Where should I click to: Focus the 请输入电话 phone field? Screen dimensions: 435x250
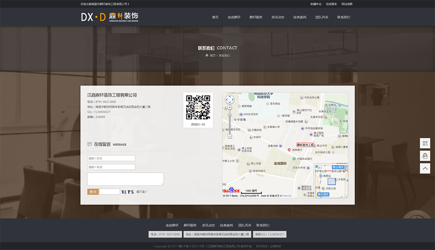[x=111, y=167]
